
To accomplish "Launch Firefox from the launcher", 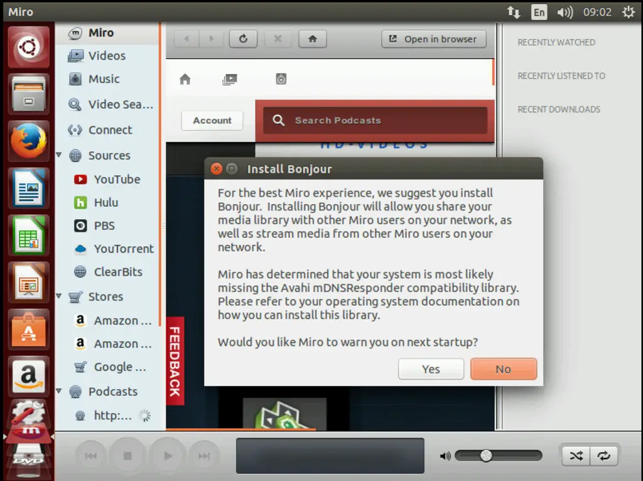I will pos(28,141).
